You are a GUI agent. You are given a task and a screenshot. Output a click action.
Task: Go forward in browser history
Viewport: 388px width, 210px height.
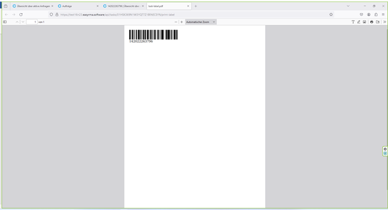tap(14, 15)
